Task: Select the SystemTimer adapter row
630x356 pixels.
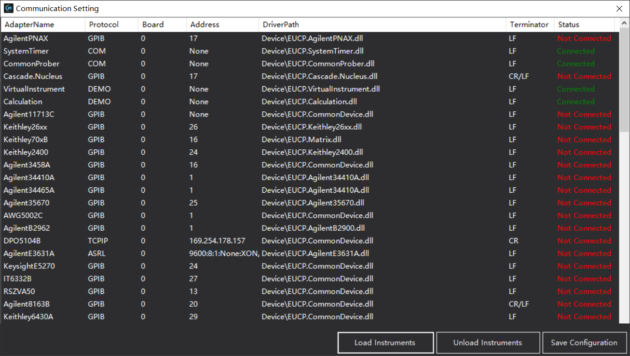Action: [26, 51]
